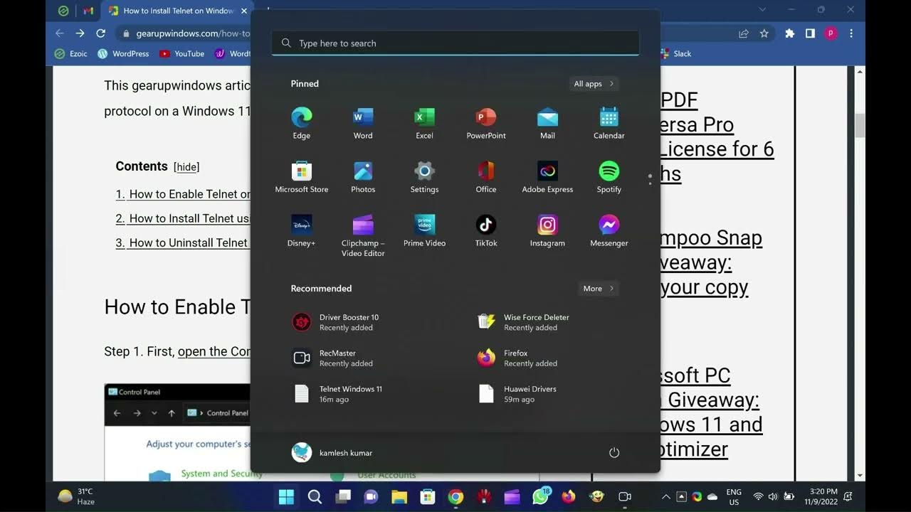This screenshot has width=911, height=512.
Task: Expand More recommended items
Action: [x=598, y=289]
